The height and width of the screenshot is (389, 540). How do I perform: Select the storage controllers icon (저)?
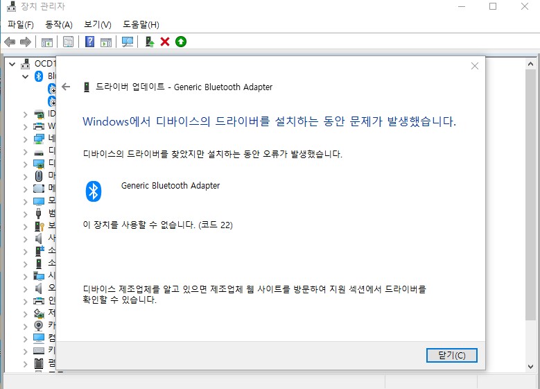[39, 313]
